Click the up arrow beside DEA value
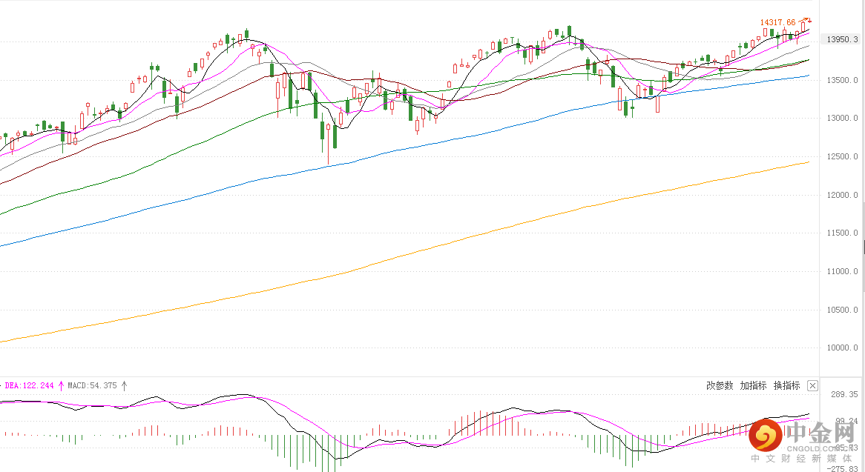The height and width of the screenshot is (472, 865). tap(61, 385)
